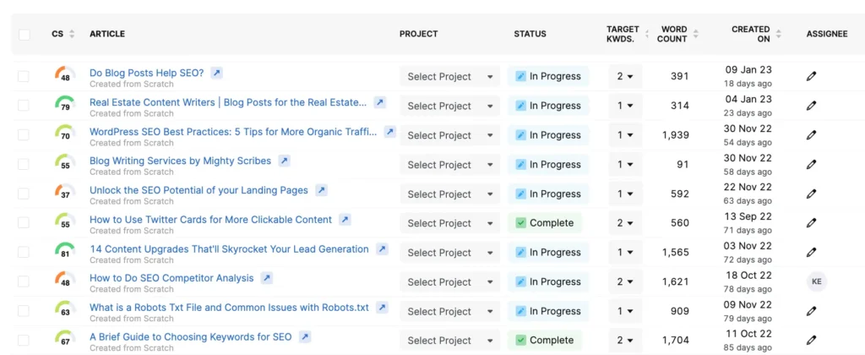Sort the table by Created On header
Image resolution: width=865 pixels, height=355 pixels.
pos(751,34)
